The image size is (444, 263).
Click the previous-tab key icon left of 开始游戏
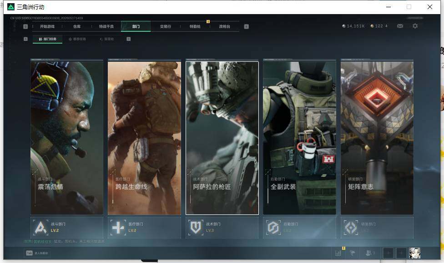click(x=25, y=26)
